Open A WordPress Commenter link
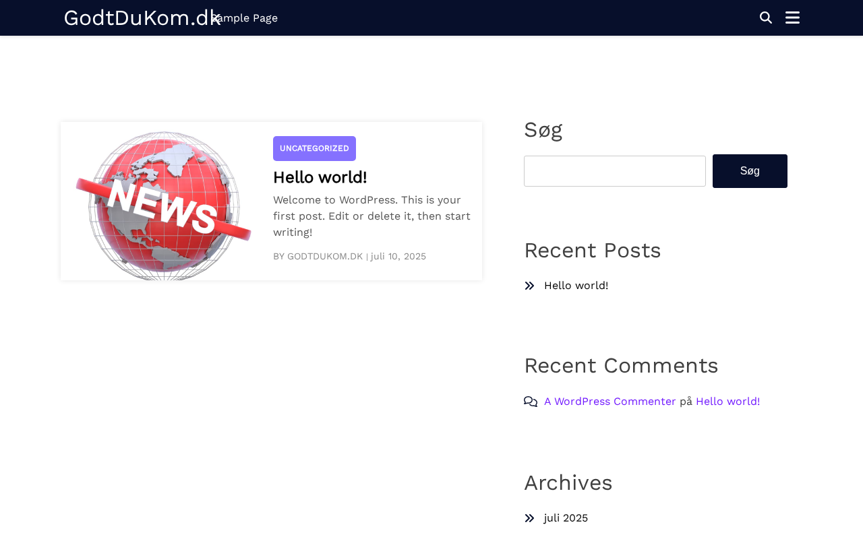 pyautogui.click(x=610, y=402)
